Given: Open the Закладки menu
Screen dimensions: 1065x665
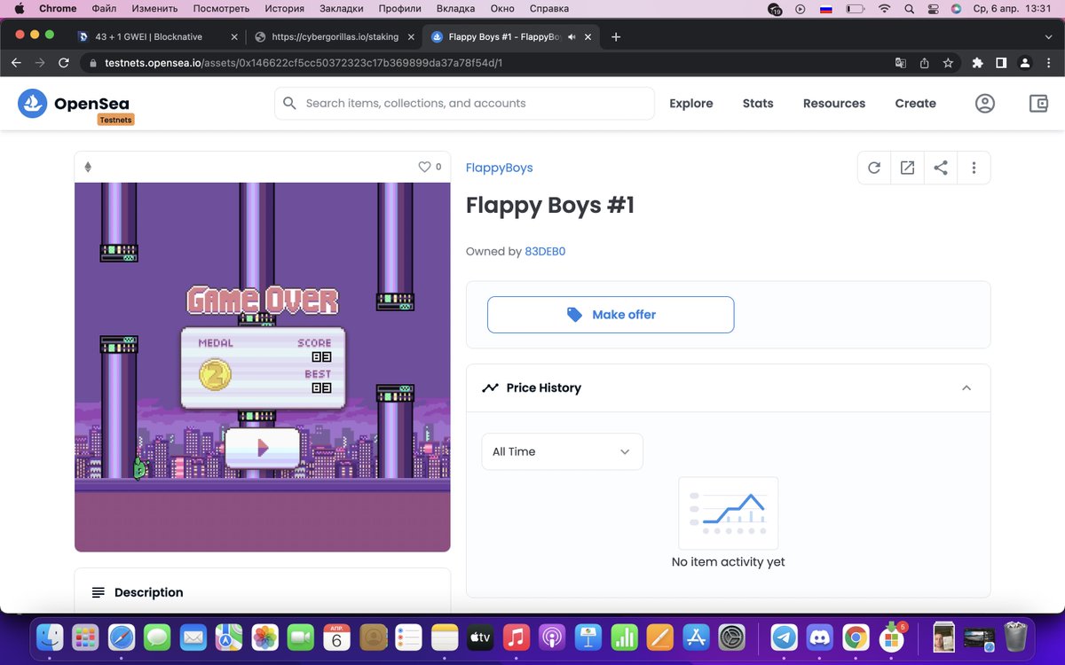Looking at the screenshot, I should (x=342, y=9).
